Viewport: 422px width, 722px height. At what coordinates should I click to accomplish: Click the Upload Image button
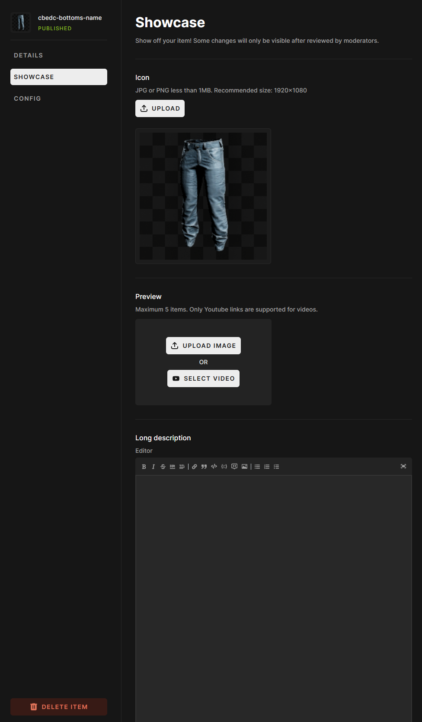[203, 346]
